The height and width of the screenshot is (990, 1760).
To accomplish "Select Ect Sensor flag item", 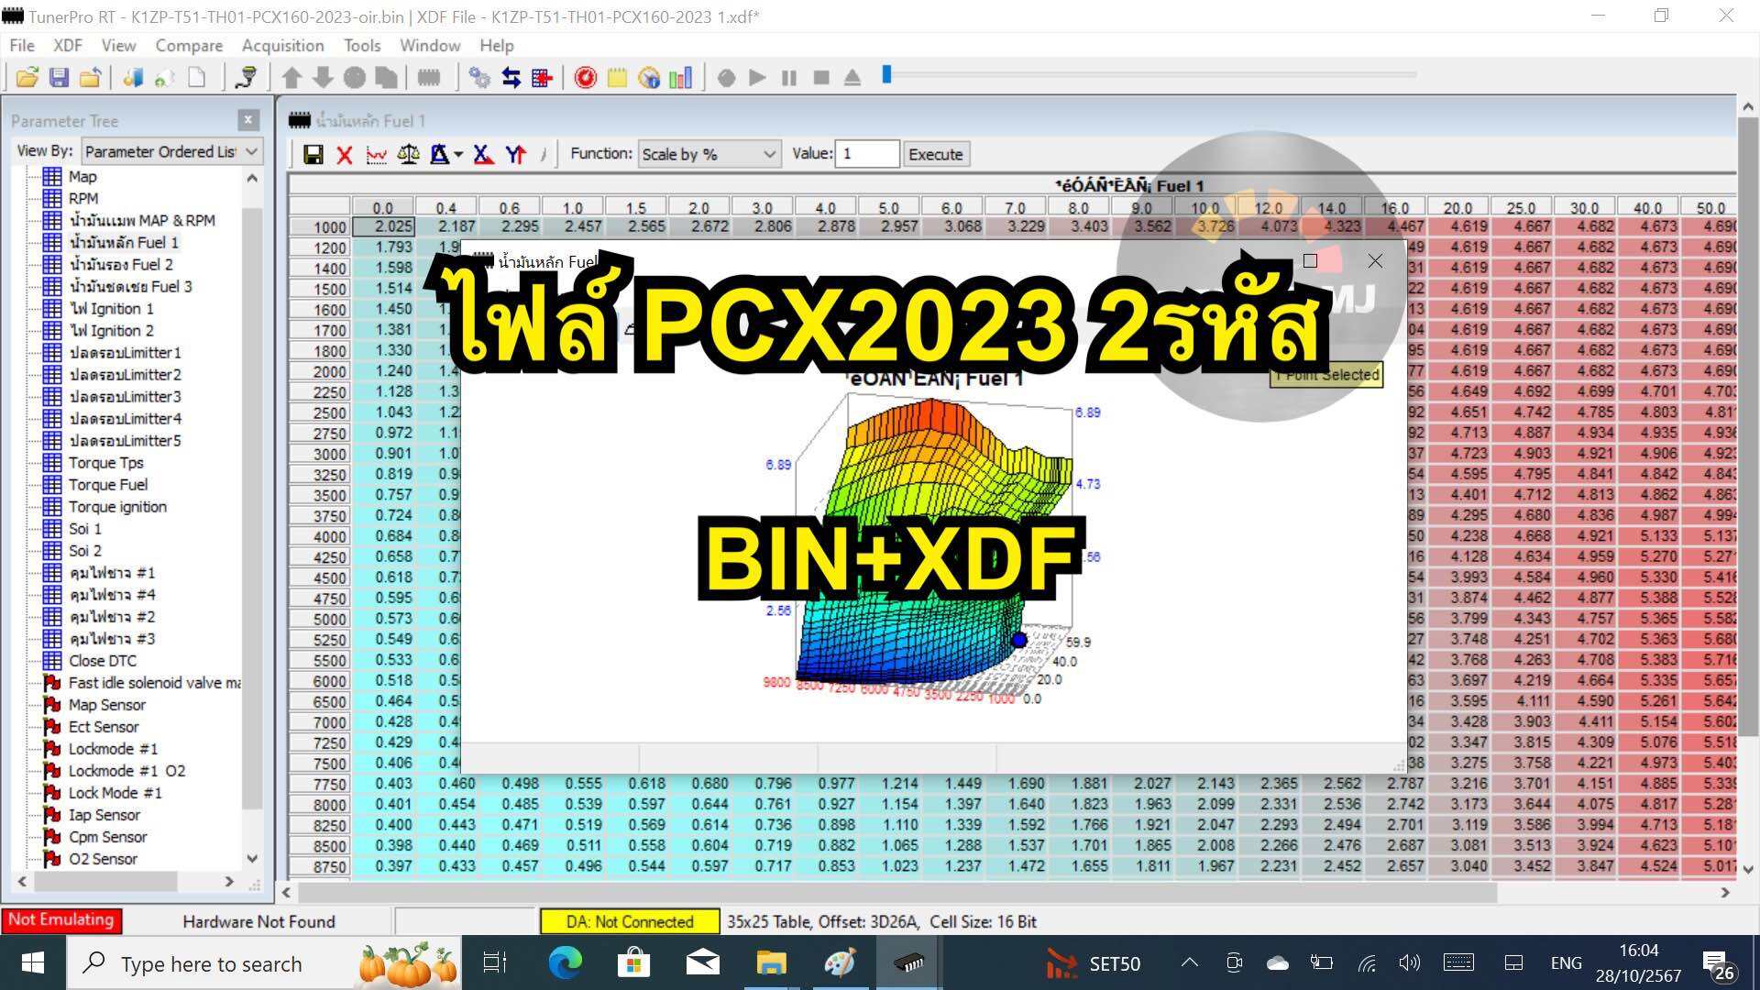I will click(104, 726).
